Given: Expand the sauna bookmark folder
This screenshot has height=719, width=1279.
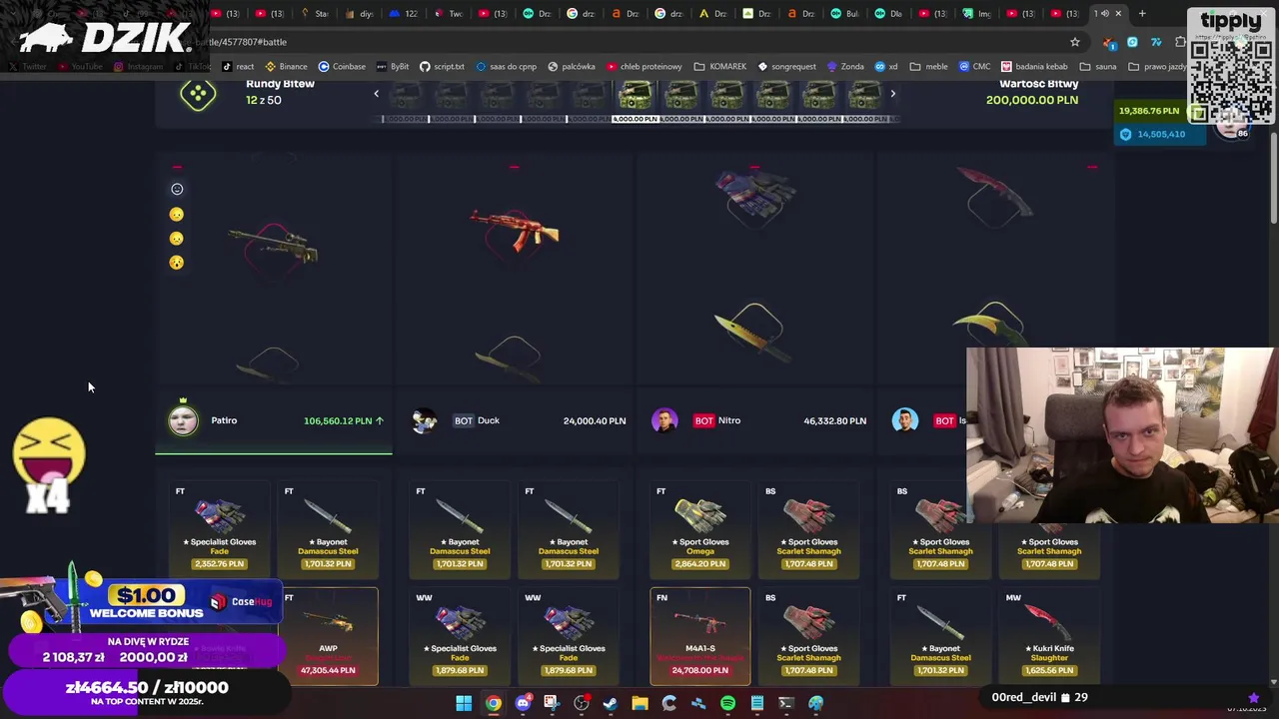Looking at the screenshot, I should (1098, 66).
